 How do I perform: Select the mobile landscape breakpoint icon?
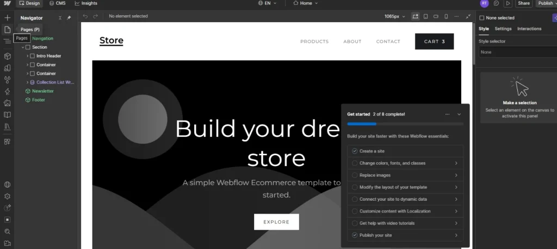(436, 16)
